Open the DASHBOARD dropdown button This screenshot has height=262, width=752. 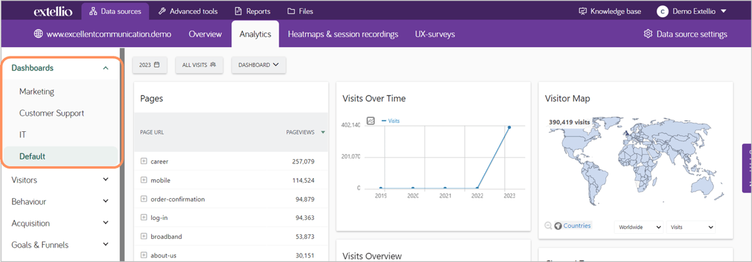click(x=259, y=65)
